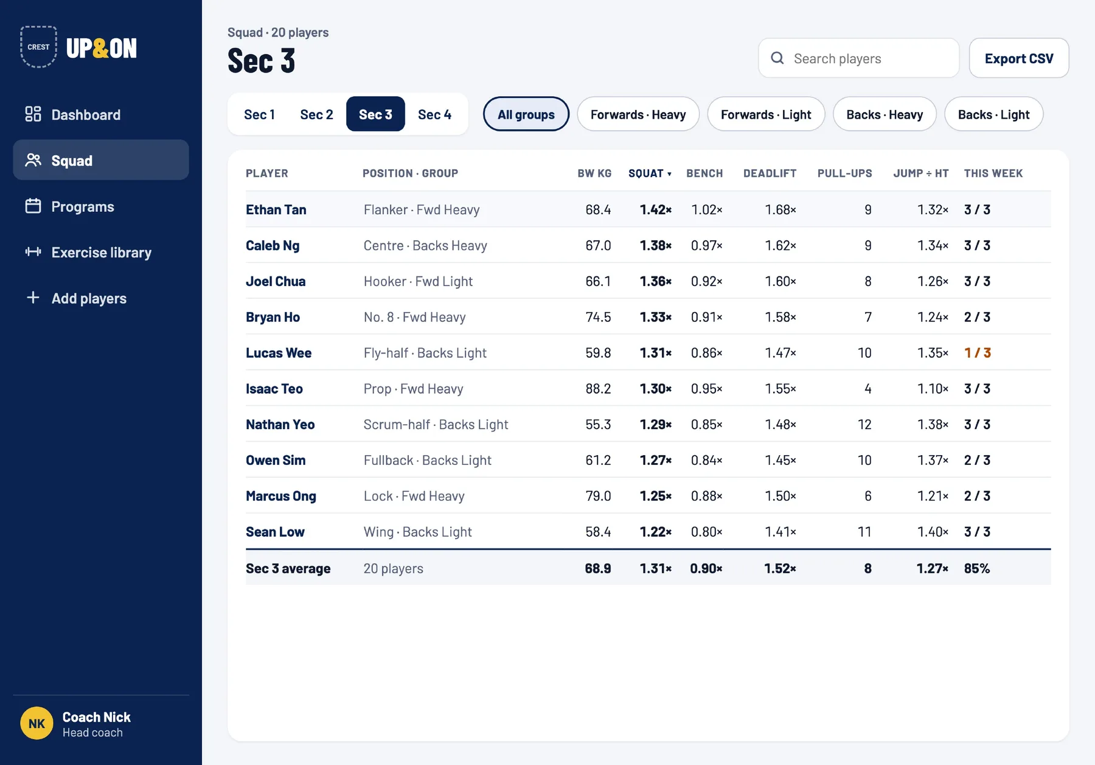Open Ethan Tan's player profile
1095x765 pixels.
276,209
